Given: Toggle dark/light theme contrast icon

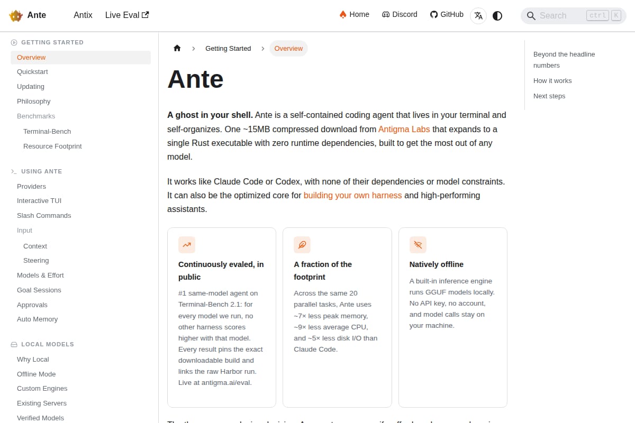Looking at the screenshot, I should coord(497,16).
